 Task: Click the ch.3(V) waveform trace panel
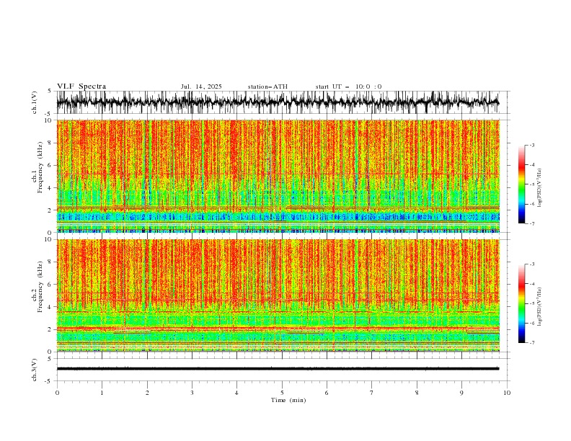click(x=283, y=370)
